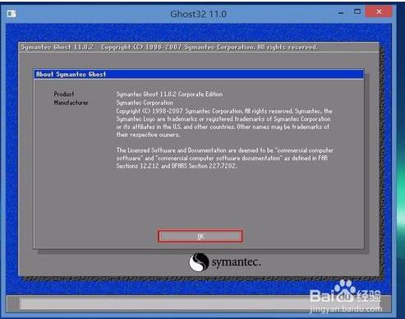Viewport: 405px width, 319px height.
Task: Click the Symantec yin-yang logo icon
Action: (199, 262)
